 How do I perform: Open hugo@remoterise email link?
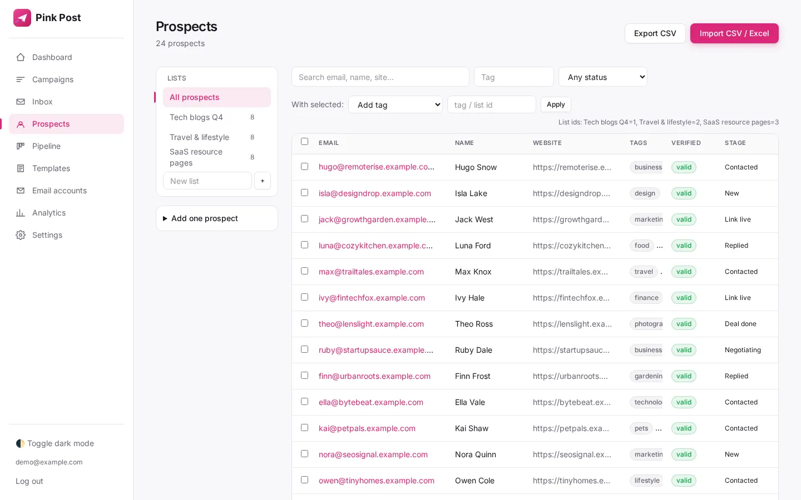pos(377,167)
